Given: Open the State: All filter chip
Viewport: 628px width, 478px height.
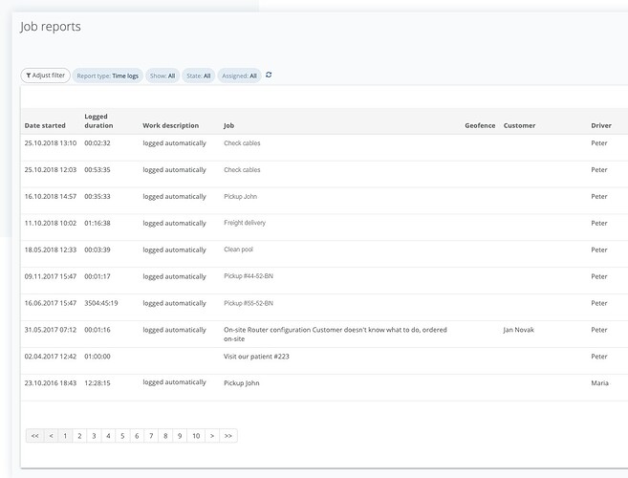Looking at the screenshot, I should coord(199,76).
